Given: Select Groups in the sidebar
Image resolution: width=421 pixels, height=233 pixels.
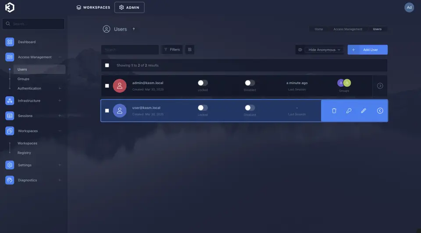Looking at the screenshot, I should [23, 79].
